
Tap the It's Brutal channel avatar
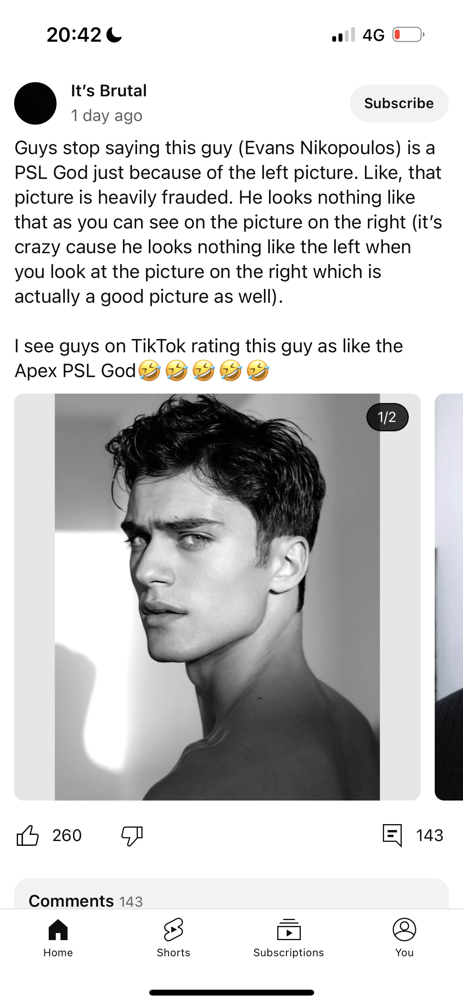(35, 103)
